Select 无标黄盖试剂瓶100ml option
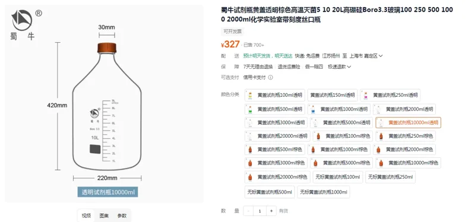The width and height of the screenshot is (475, 222). (x=338, y=177)
